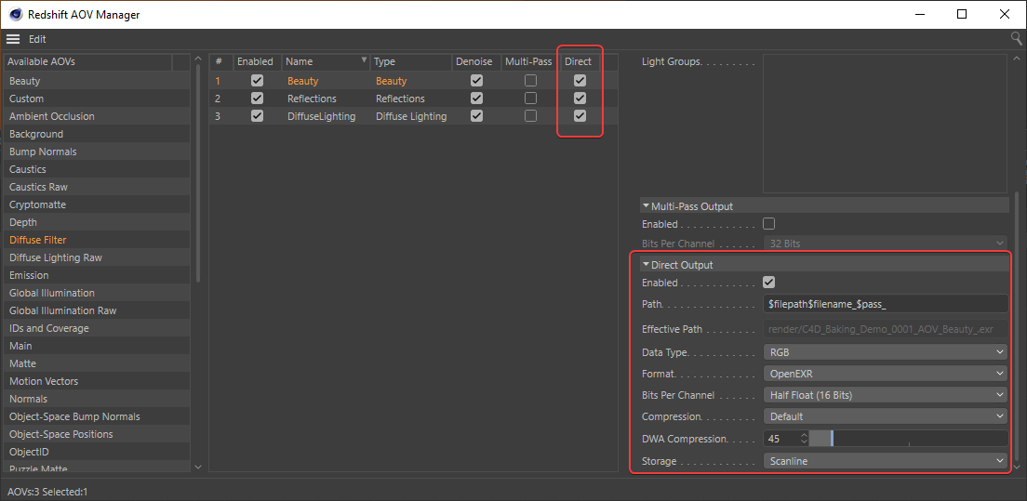1027x501 pixels.
Task: Open Bits Per Channel Half Float dropdown
Action: point(886,395)
